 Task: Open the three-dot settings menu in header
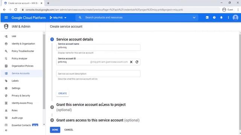(228, 18)
